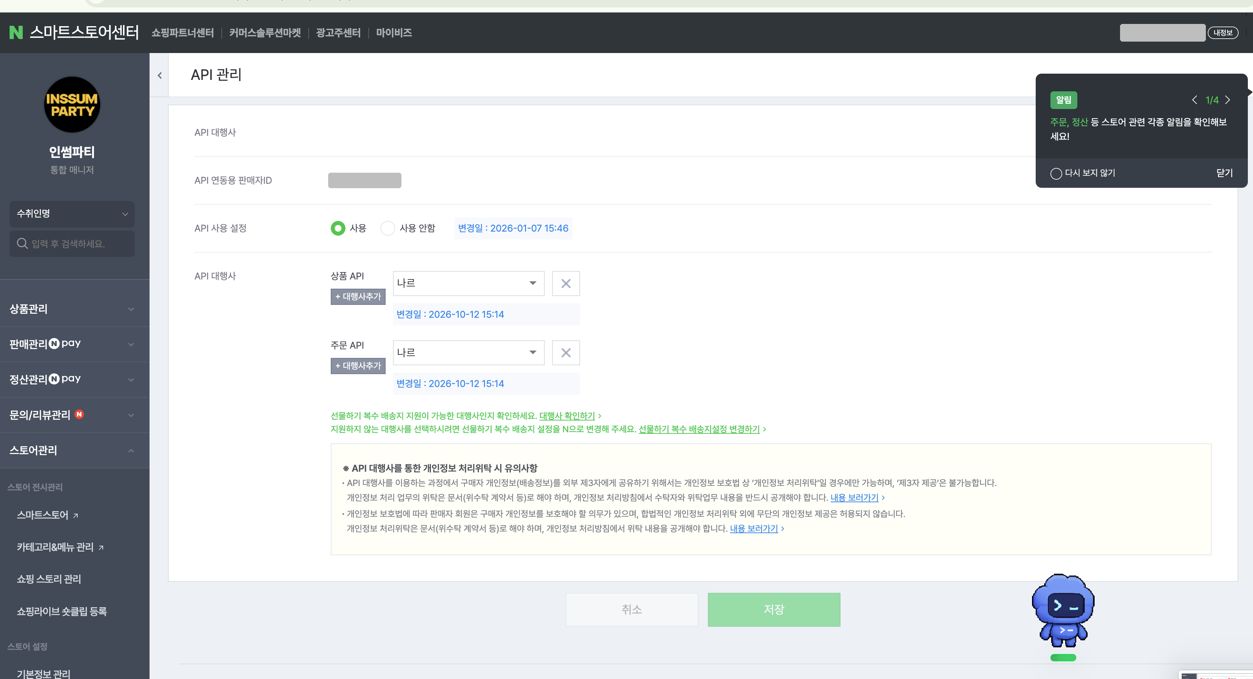Go to previous notification with left arrow
Screen dimensions: 1253x679
1195,100
